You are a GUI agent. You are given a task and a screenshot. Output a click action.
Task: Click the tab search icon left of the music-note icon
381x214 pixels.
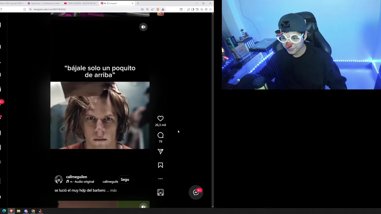pos(181,9)
